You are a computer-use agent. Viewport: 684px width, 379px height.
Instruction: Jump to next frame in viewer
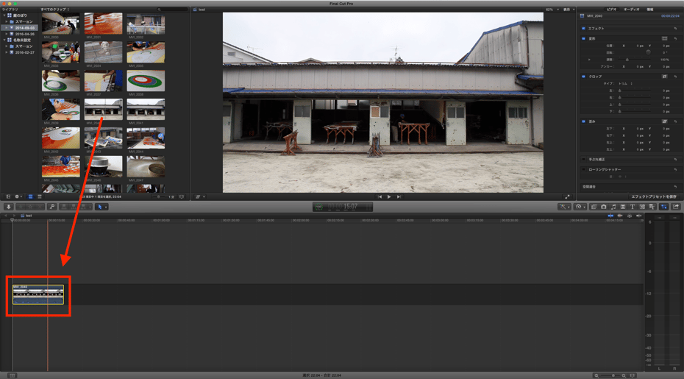pyautogui.click(x=399, y=196)
